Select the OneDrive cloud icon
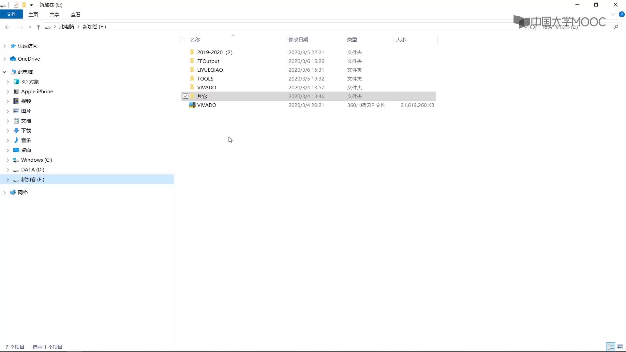 pos(13,59)
